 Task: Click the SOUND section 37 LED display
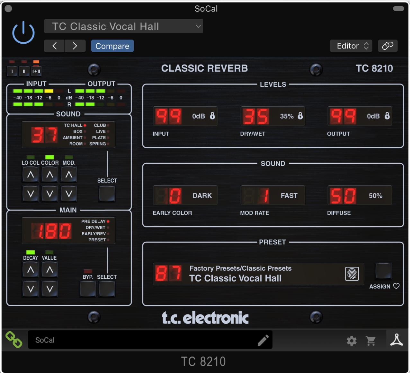(x=44, y=134)
